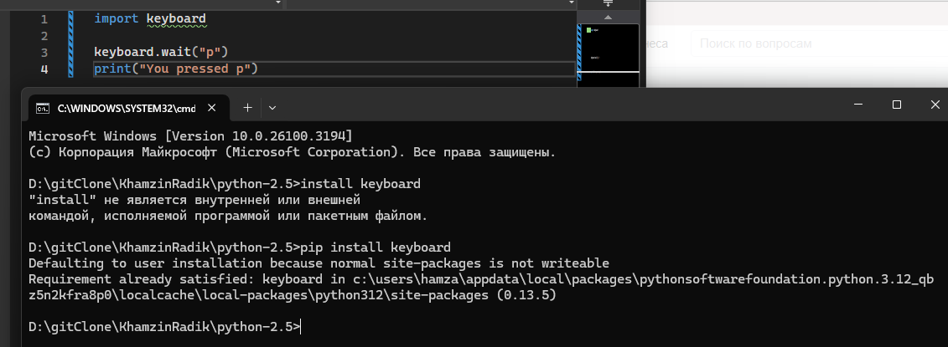Close the terminal window
The height and width of the screenshot is (347, 948).
[x=935, y=105]
